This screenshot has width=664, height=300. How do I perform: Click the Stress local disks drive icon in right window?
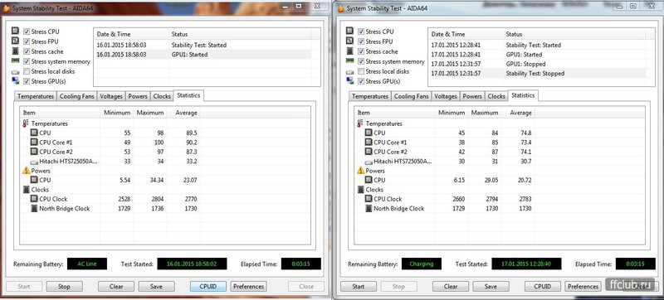click(349, 72)
